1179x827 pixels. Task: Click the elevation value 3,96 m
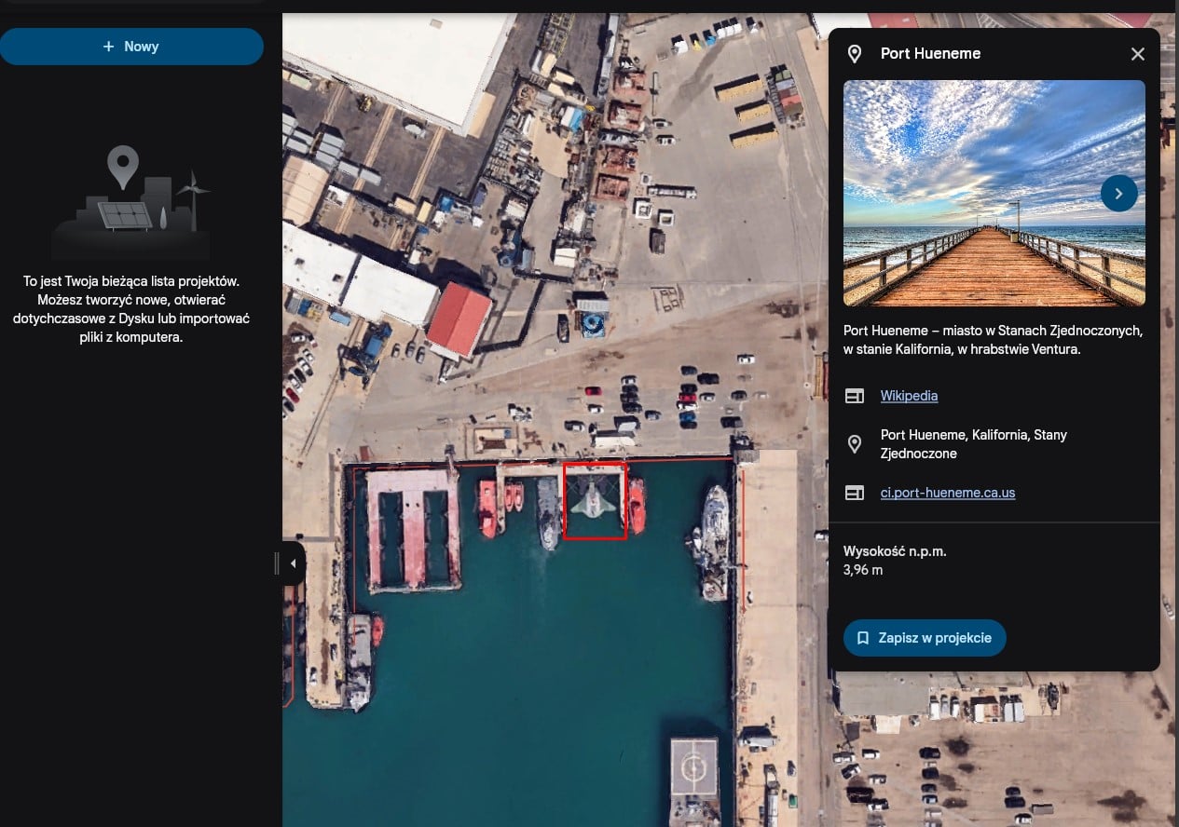click(862, 570)
